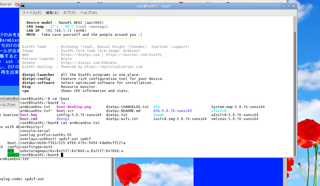Place the cursor at the blinking command prompt
This screenshot has height=186, width=320.
coord(62,155)
